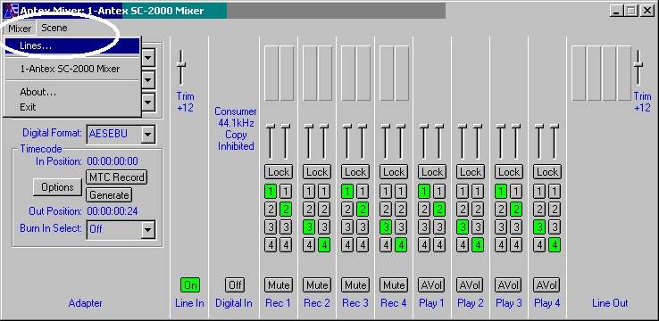Click the Antex Mixer title bar icon

(11, 10)
